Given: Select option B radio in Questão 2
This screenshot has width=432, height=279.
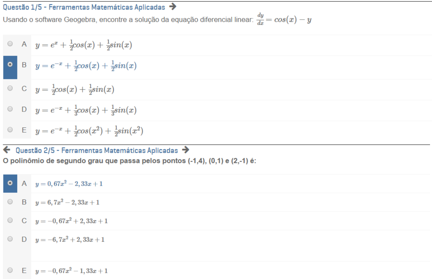Looking at the screenshot, I should (x=10, y=201).
